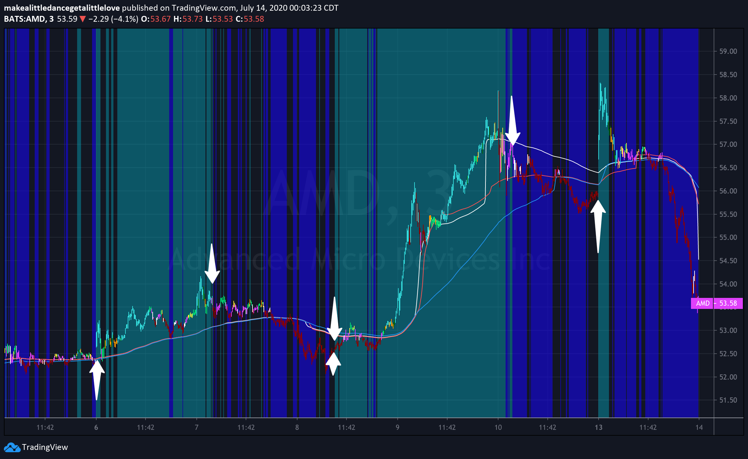This screenshot has width=748, height=459.
Task: Click date label 7 on time axis
Action: 197,427
